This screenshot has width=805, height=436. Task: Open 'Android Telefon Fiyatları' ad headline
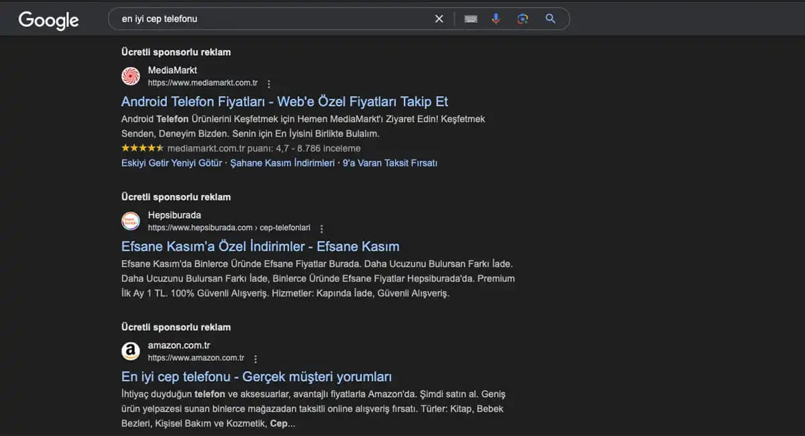[284, 102]
